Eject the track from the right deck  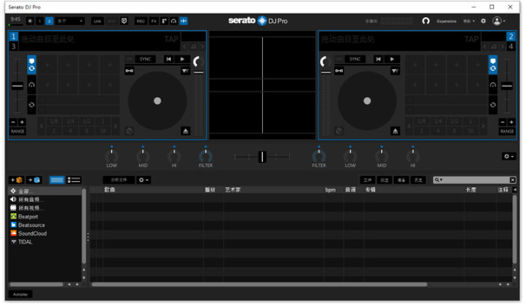click(x=395, y=131)
